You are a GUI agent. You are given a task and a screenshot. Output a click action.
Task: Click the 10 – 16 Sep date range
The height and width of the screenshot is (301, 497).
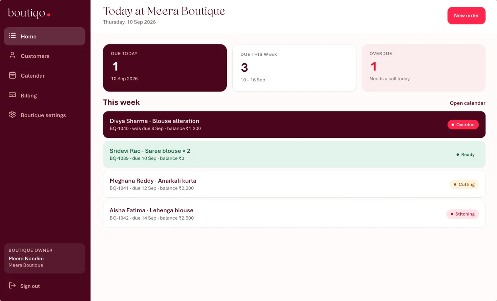(x=253, y=80)
